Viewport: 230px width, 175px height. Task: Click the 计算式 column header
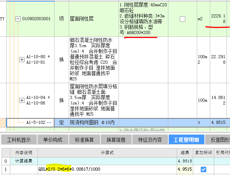107,153
